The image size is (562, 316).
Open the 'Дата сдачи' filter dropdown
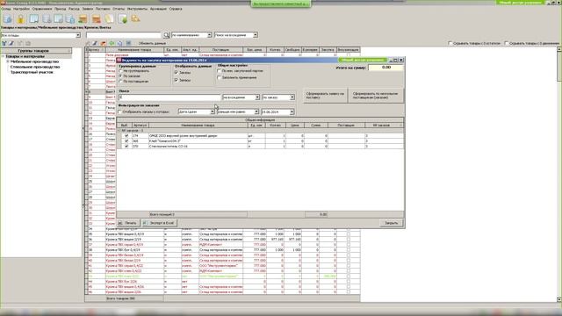click(213, 112)
